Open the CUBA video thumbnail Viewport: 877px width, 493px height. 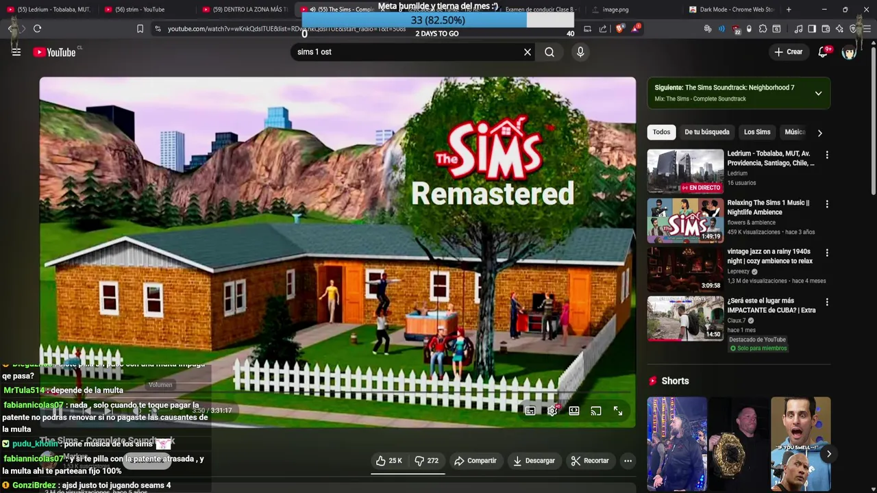click(x=685, y=318)
